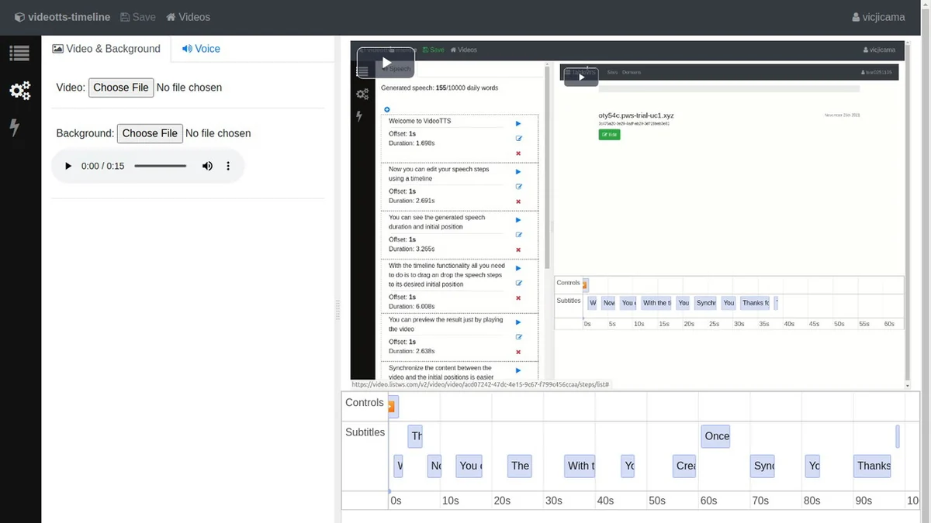Click the videotts-timeline cube logo

tap(19, 17)
